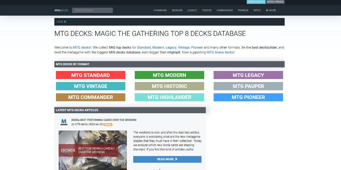Image resolution: width=341 pixels, height=170 pixels.
Task: Open the STANDARD nav menu item
Action: 160,10
